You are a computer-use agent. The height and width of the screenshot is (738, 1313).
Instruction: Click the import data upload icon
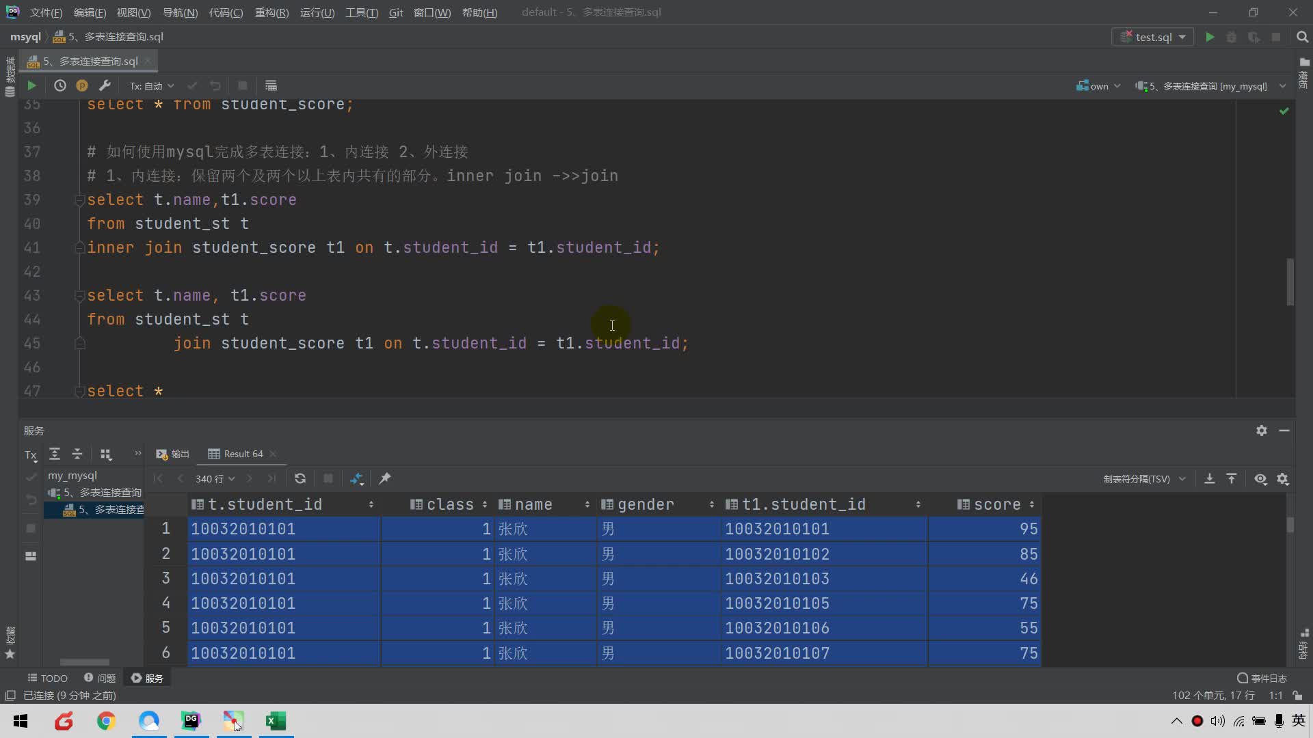1232,478
